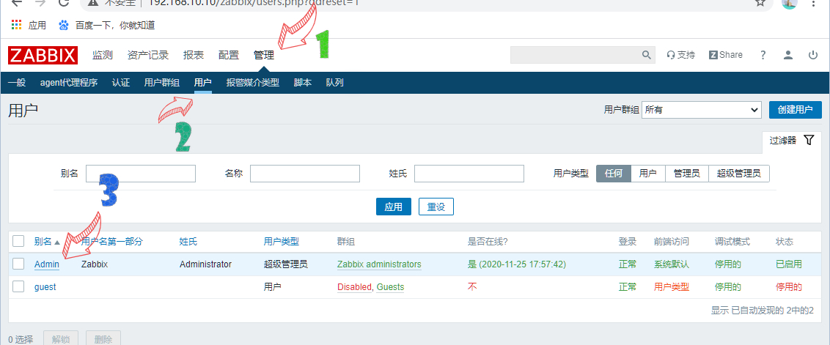Click the browser address bar URL

click(x=253, y=3)
